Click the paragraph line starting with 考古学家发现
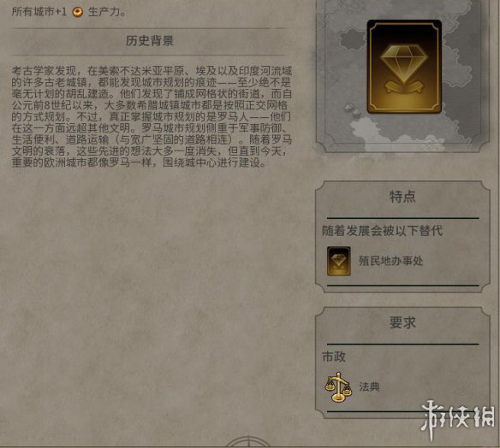The image size is (500, 448). point(152,71)
